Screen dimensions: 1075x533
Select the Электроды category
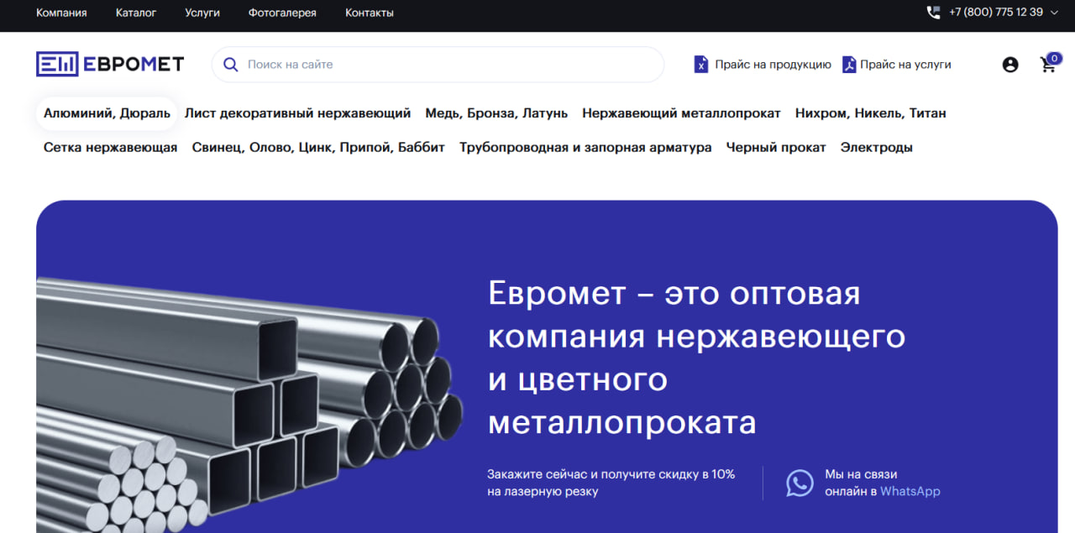(x=877, y=148)
